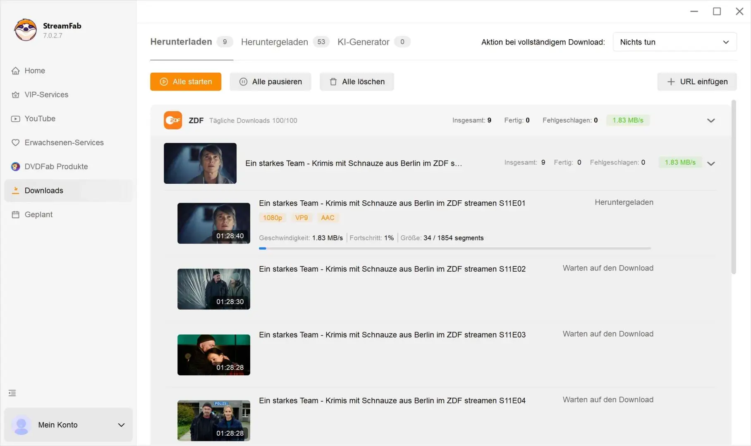The height and width of the screenshot is (446, 751).
Task: Click the Alle löschen button
Action: pos(357,82)
